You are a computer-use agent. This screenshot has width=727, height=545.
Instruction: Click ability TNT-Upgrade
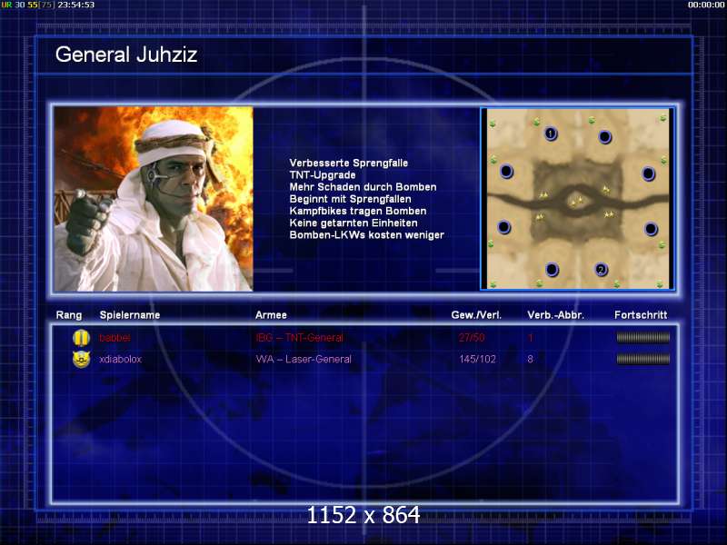click(323, 175)
